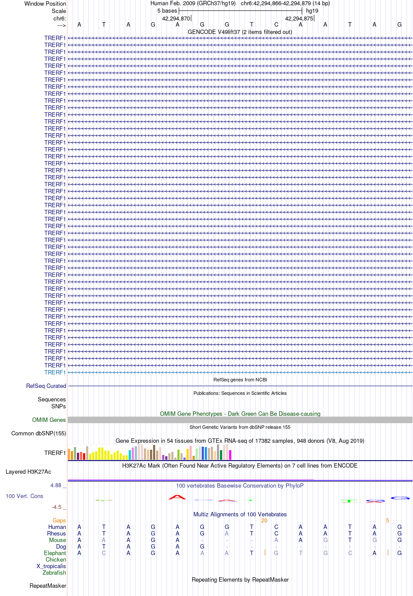The height and width of the screenshot is (596, 413).
Task: Open the OMIM Gene Phenotypes track title
Action: 240,414
